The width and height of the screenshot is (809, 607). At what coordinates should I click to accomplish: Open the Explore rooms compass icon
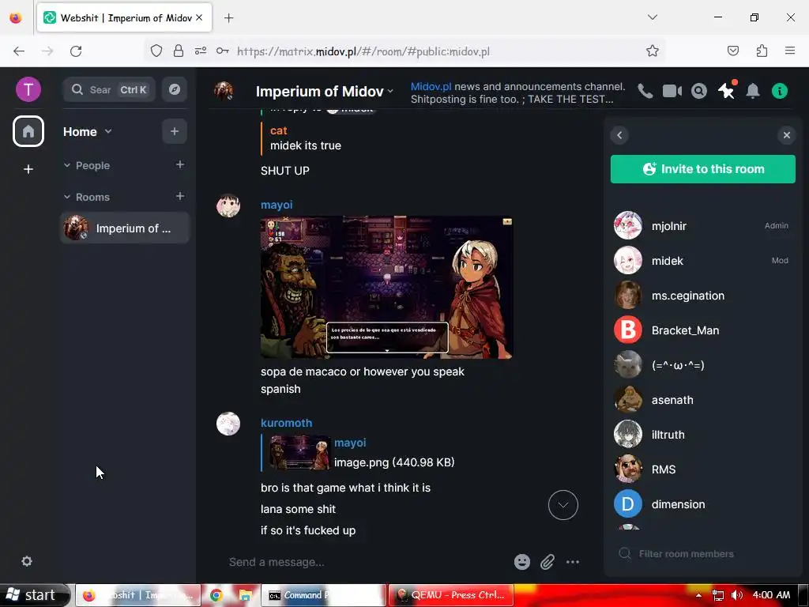[x=175, y=90]
